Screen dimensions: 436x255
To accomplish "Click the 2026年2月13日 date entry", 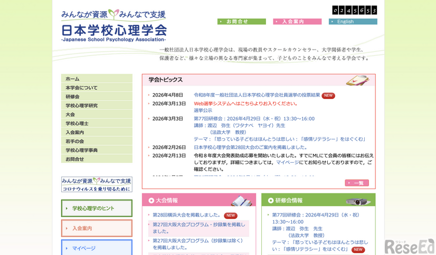I will click(x=169, y=155).
